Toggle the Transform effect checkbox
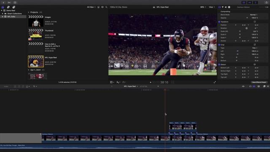The height and width of the screenshot is (152, 270). pyautogui.click(x=219, y=22)
